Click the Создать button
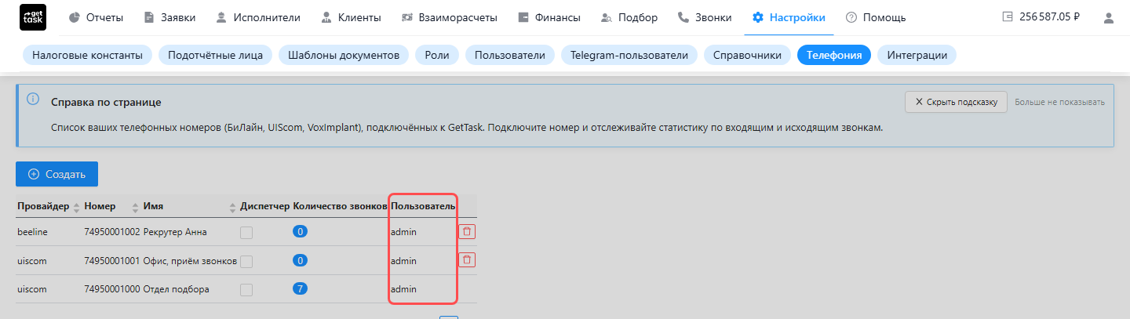The height and width of the screenshot is (319, 1130). tap(56, 174)
